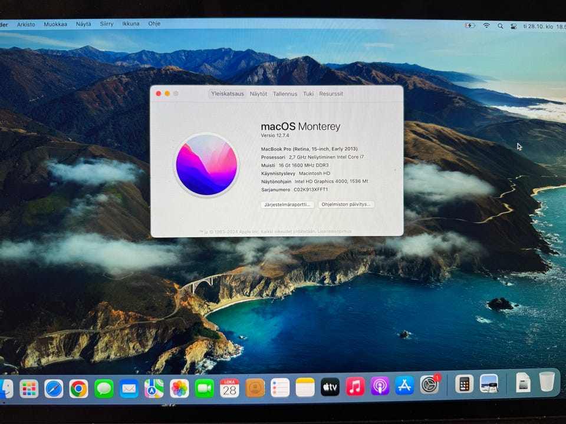
Task: Open Calendar showing LOKA 28
Action: pyautogui.click(x=229, y=388)
